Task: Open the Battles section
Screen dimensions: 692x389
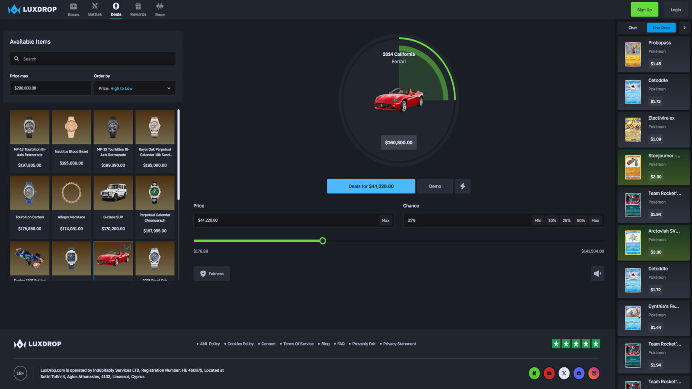Action: [x=95, y=10]
